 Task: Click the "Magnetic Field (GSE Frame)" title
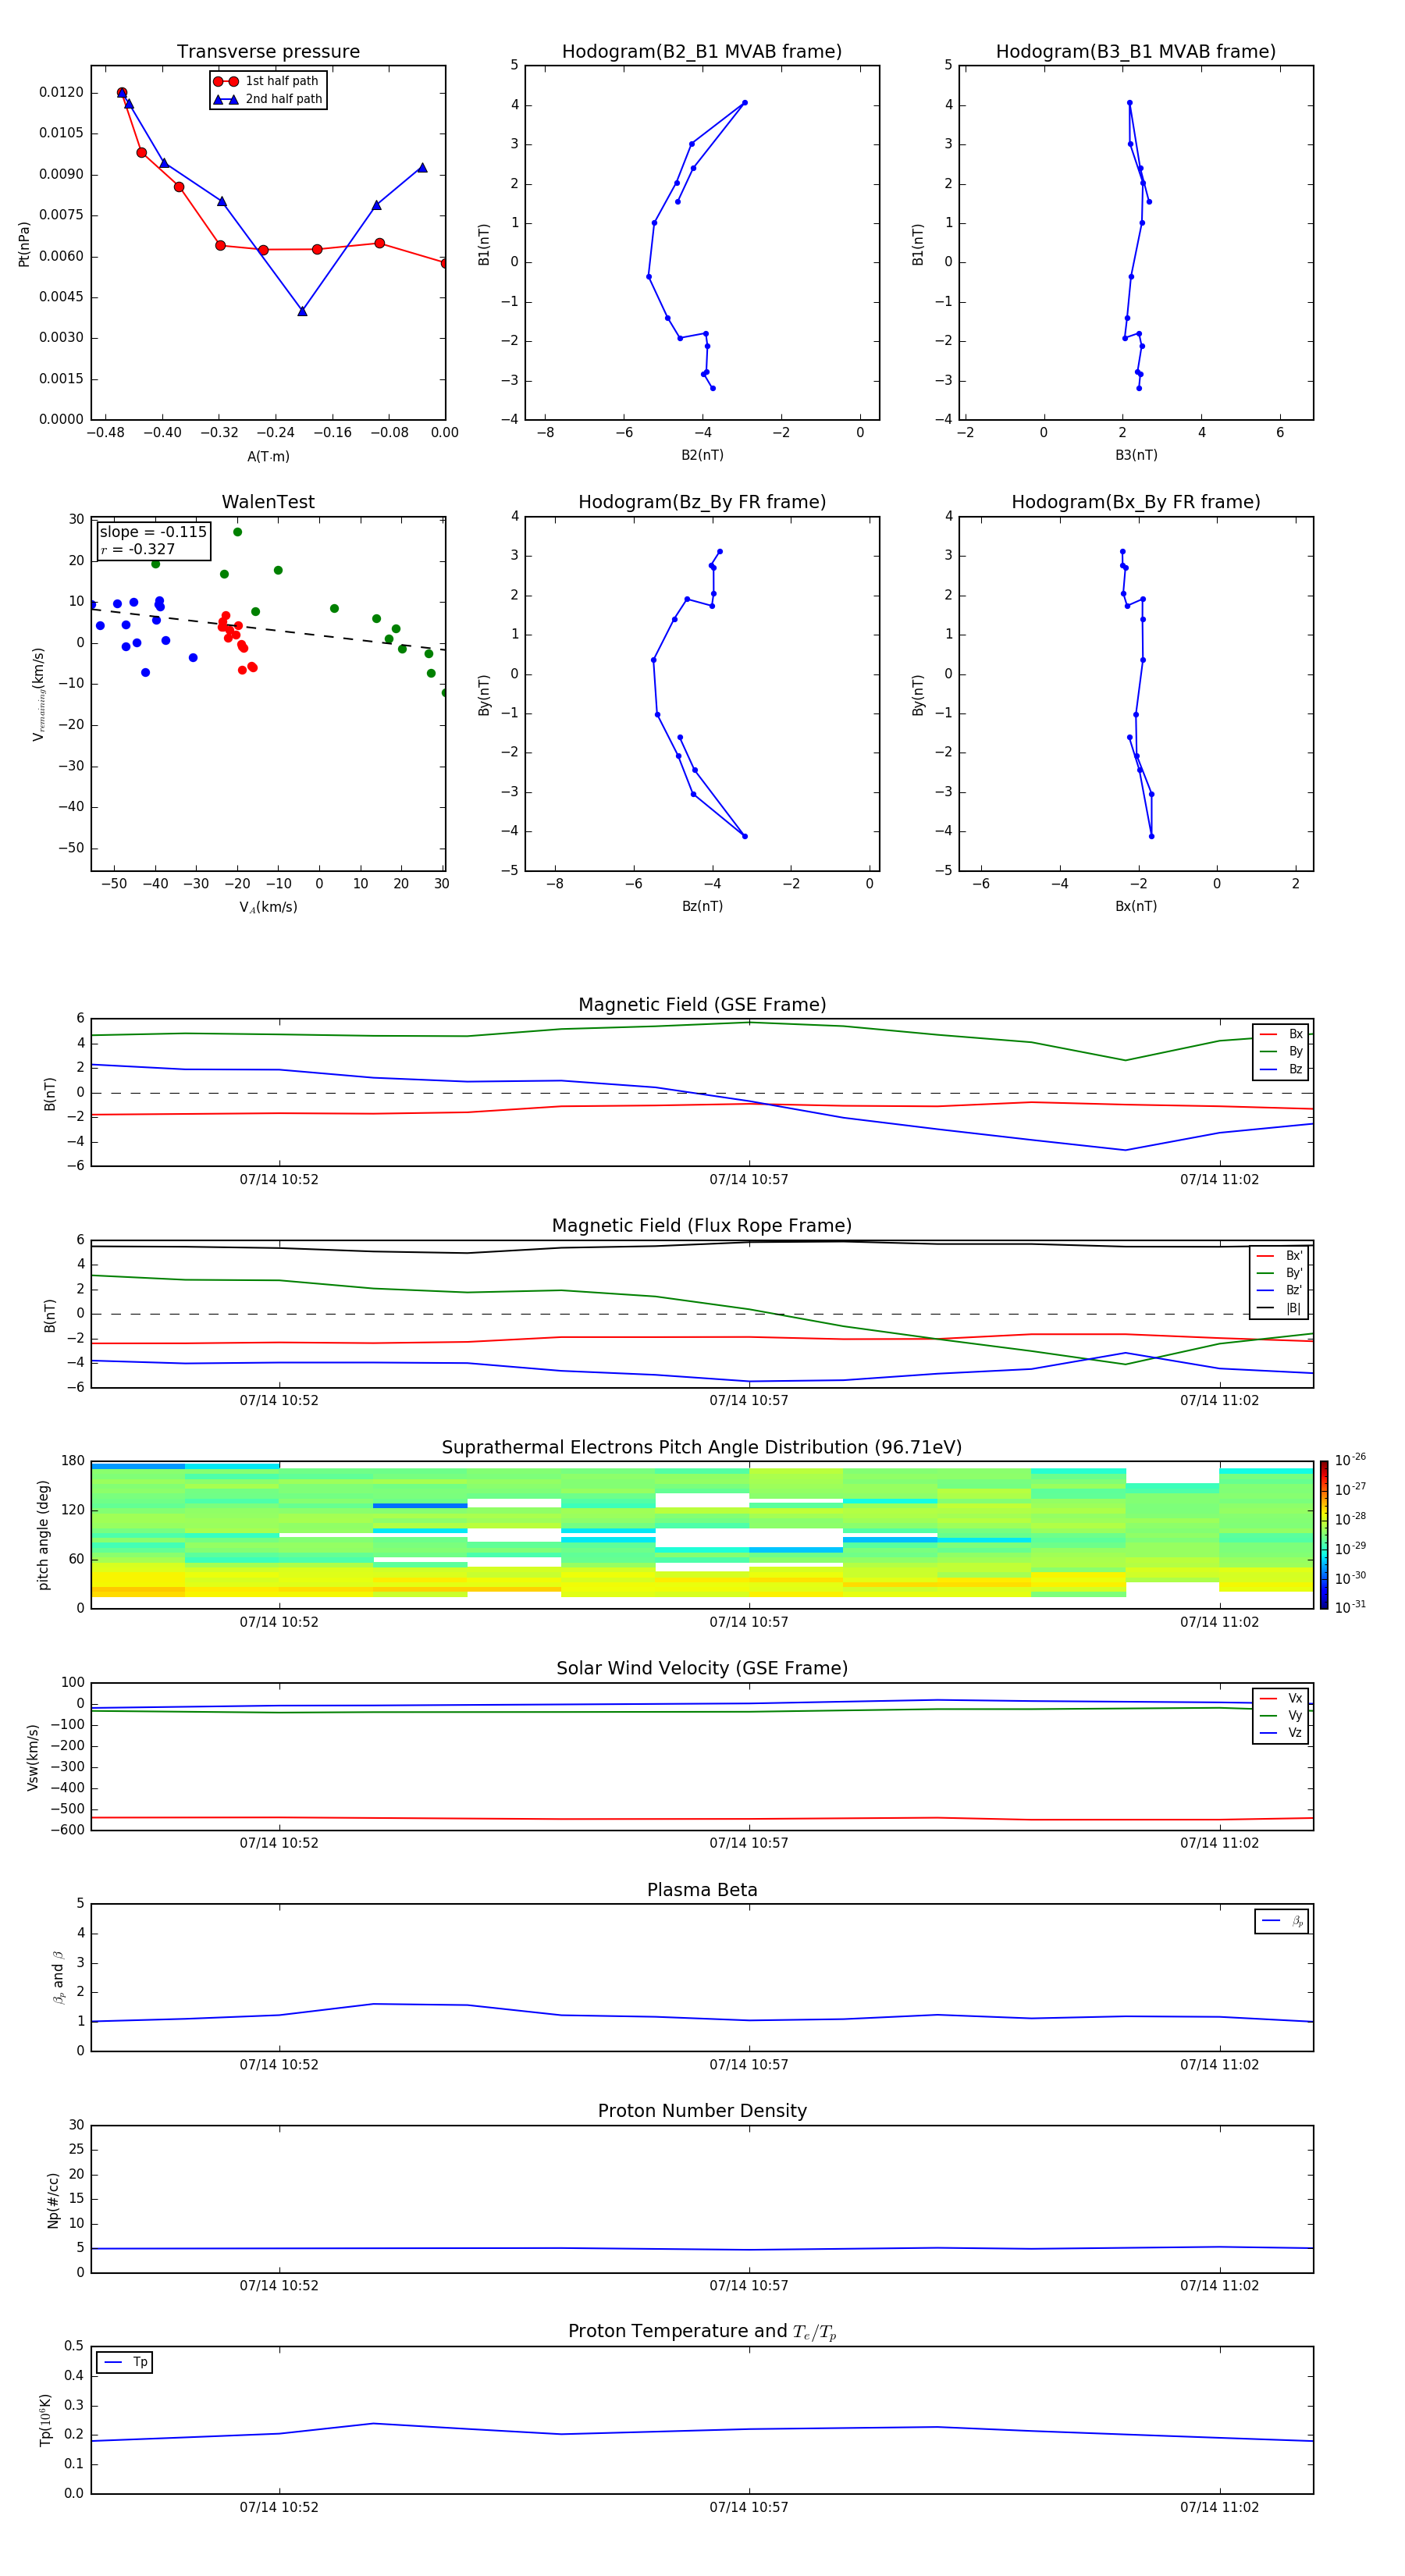tap(702, 1005)
